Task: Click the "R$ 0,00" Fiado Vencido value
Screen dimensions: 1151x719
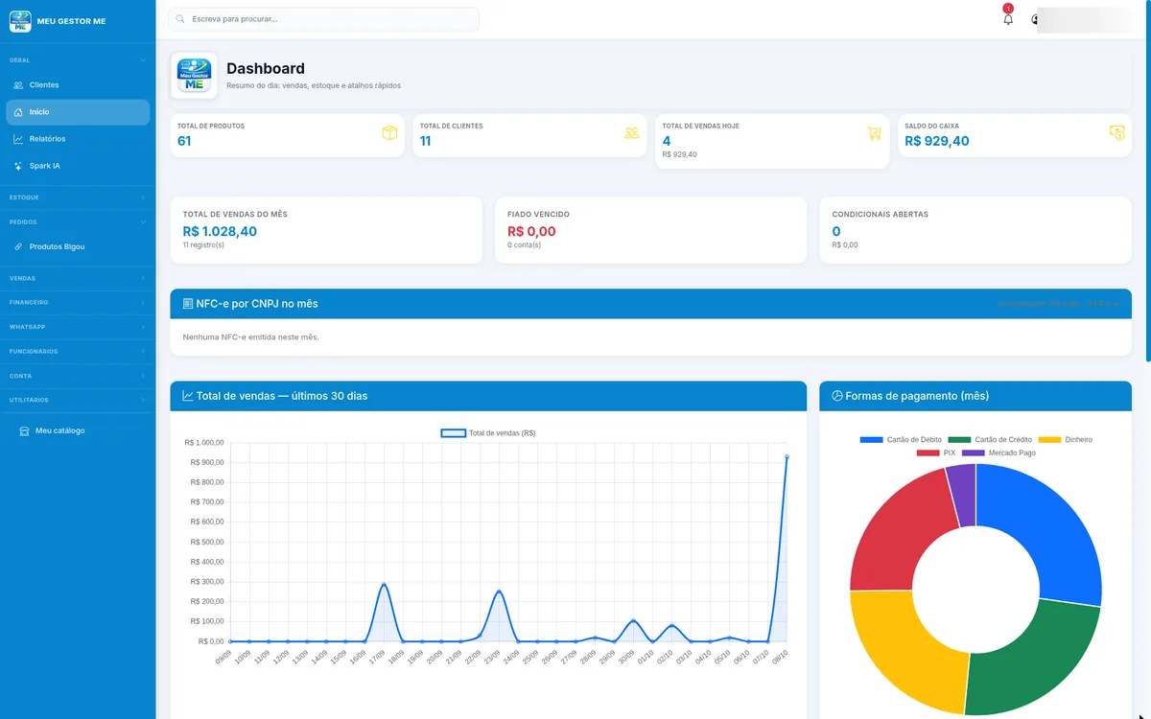Action: pos(531,231)
